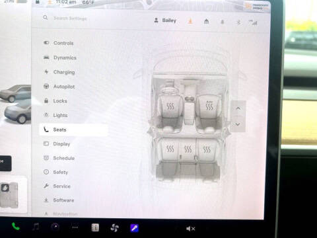The height and width of the screenshot is (238, 317).
Task: Toggle the rear center seat heater
Action: pos(188,149)
